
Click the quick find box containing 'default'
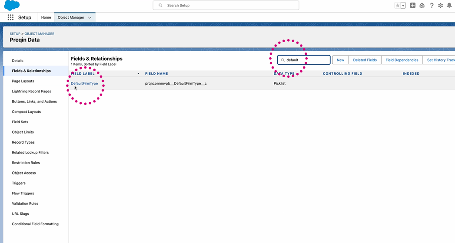tap(304, 60)
